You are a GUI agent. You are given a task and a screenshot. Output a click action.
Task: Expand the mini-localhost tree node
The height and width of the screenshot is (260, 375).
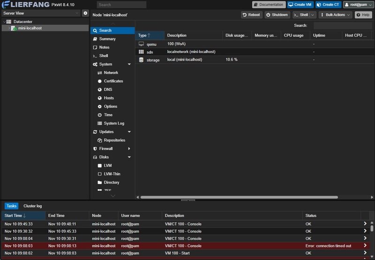[9, 28]
